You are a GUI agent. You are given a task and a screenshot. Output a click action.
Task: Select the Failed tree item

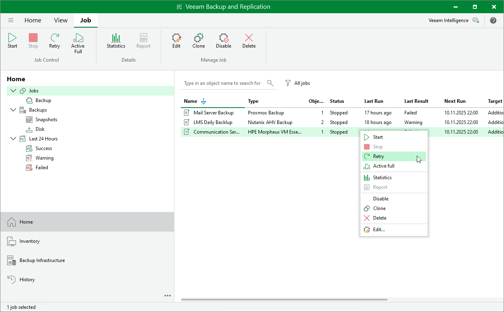click(42, 168)
